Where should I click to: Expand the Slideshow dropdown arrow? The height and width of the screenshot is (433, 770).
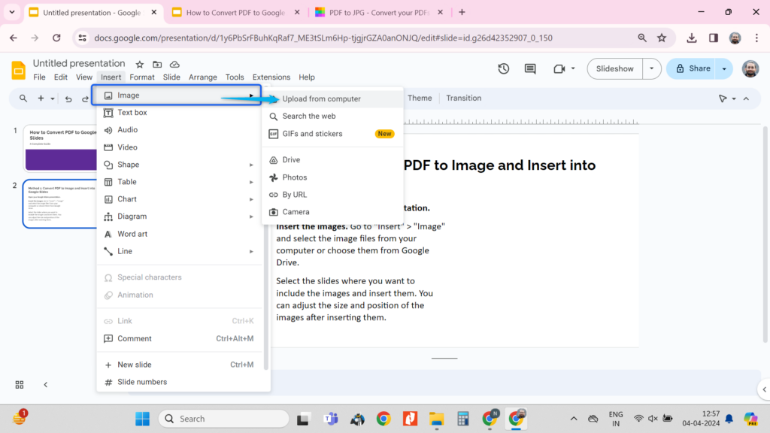(x=651, y=68)
